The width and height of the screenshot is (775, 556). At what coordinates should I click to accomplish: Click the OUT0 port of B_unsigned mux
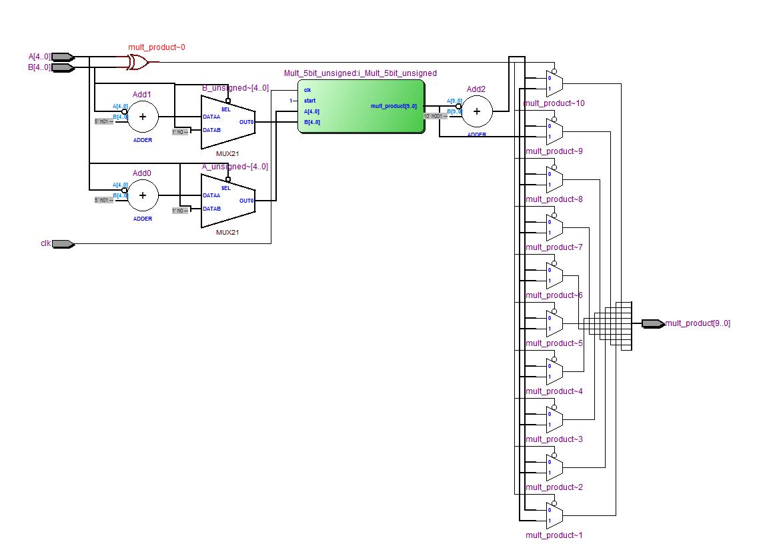(247, 122)
